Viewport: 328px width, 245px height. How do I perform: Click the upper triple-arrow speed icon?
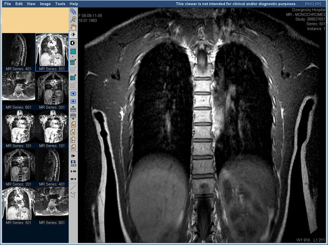(73, 171)
